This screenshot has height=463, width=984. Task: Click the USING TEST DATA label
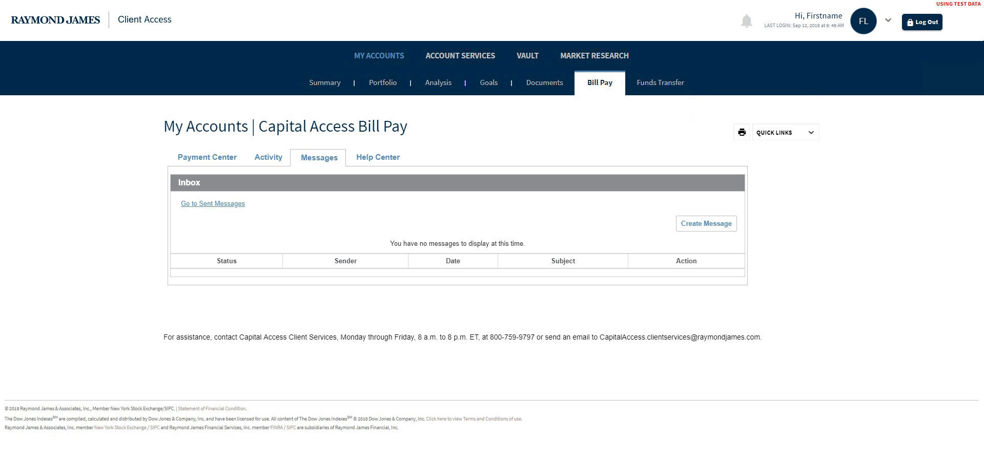click(958, 4)
